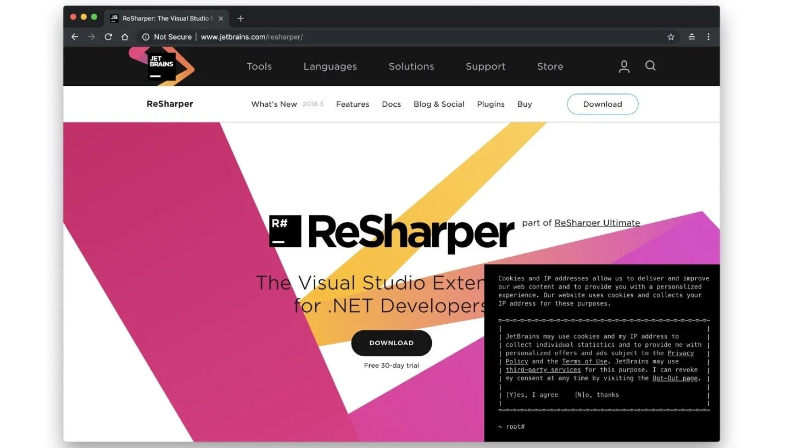Click the browser forward arrow
786x448 pixels.
point(92,37)
